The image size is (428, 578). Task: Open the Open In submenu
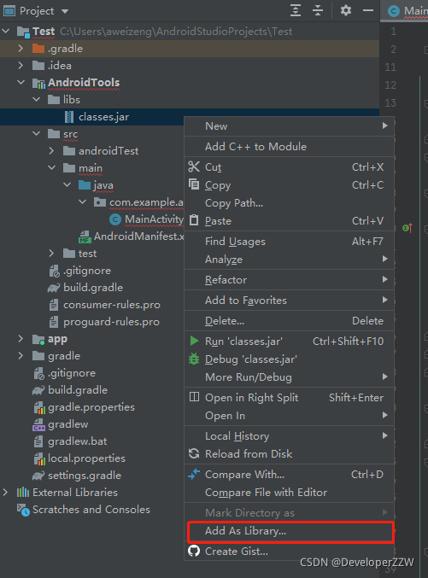[x=290, y=416]
